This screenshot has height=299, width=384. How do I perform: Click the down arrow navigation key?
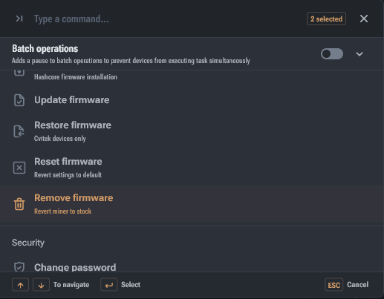point(41,285)
